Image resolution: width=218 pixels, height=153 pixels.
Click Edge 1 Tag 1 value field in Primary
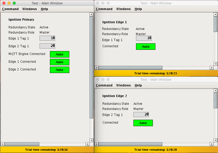point(47,38)
